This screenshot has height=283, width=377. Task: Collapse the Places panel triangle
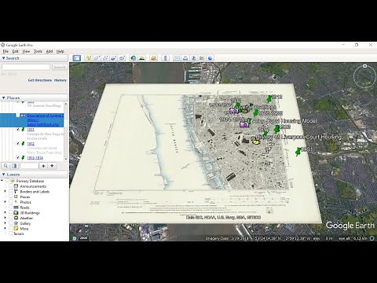[4, 97]
